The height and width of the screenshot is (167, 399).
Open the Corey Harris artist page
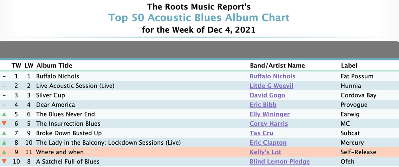(x=269, y=124)
